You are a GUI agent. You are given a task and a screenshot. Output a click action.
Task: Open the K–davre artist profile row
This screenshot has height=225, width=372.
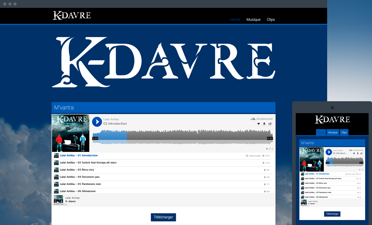[71, 199]
